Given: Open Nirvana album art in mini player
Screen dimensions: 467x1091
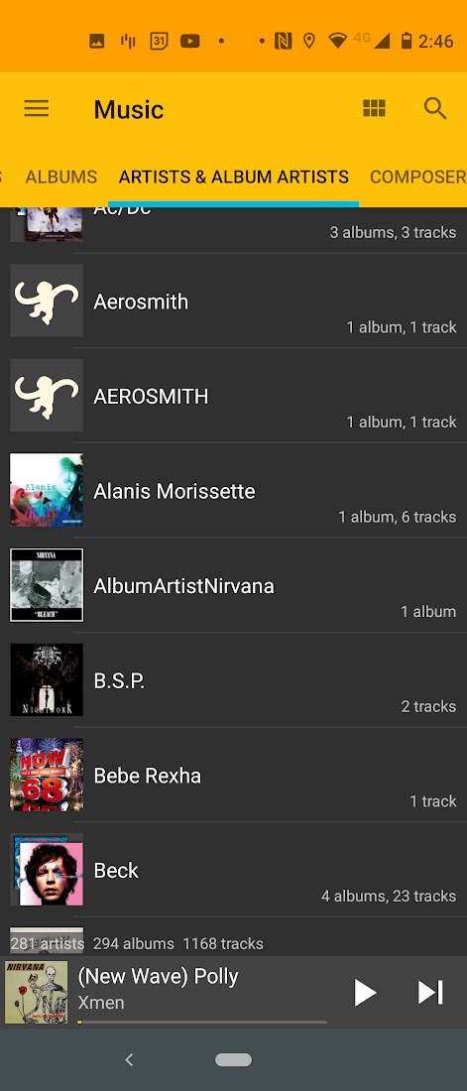Looking at the screenshot, I should point(37,992).
